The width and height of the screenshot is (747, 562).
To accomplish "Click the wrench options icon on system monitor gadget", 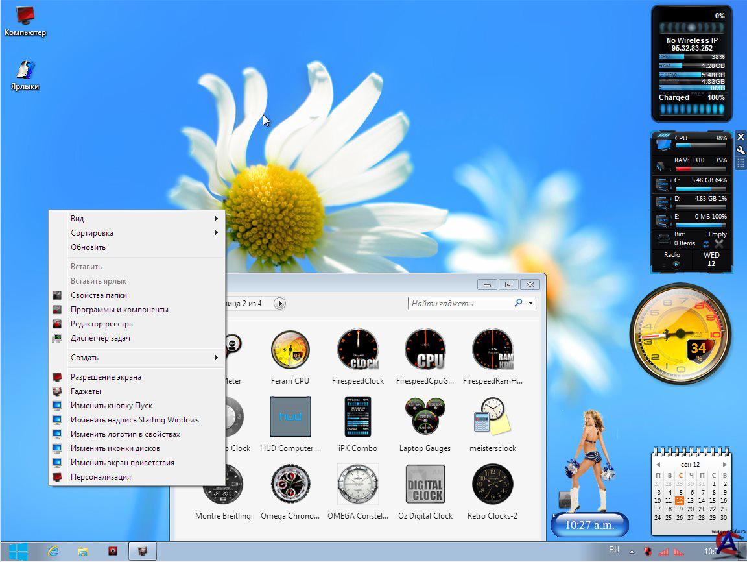I will click(x=740, y=150).
